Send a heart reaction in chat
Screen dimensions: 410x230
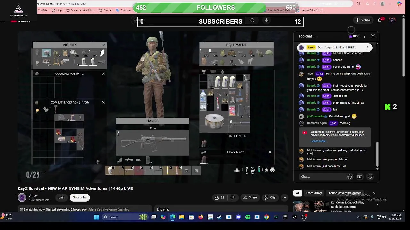370,177
